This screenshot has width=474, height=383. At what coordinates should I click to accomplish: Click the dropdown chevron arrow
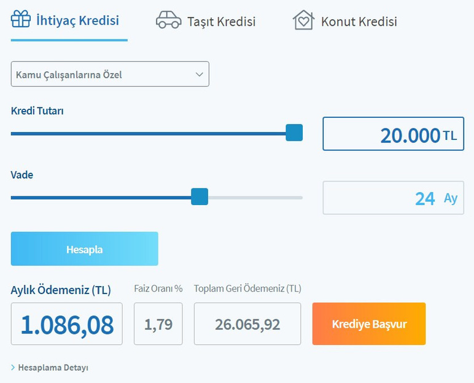click(x=199, y=74)
